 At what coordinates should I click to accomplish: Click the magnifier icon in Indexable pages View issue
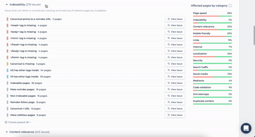point(169,83)
